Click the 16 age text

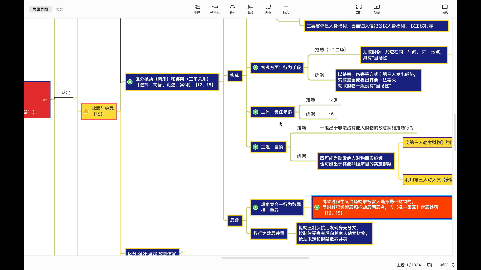point(331,114)
